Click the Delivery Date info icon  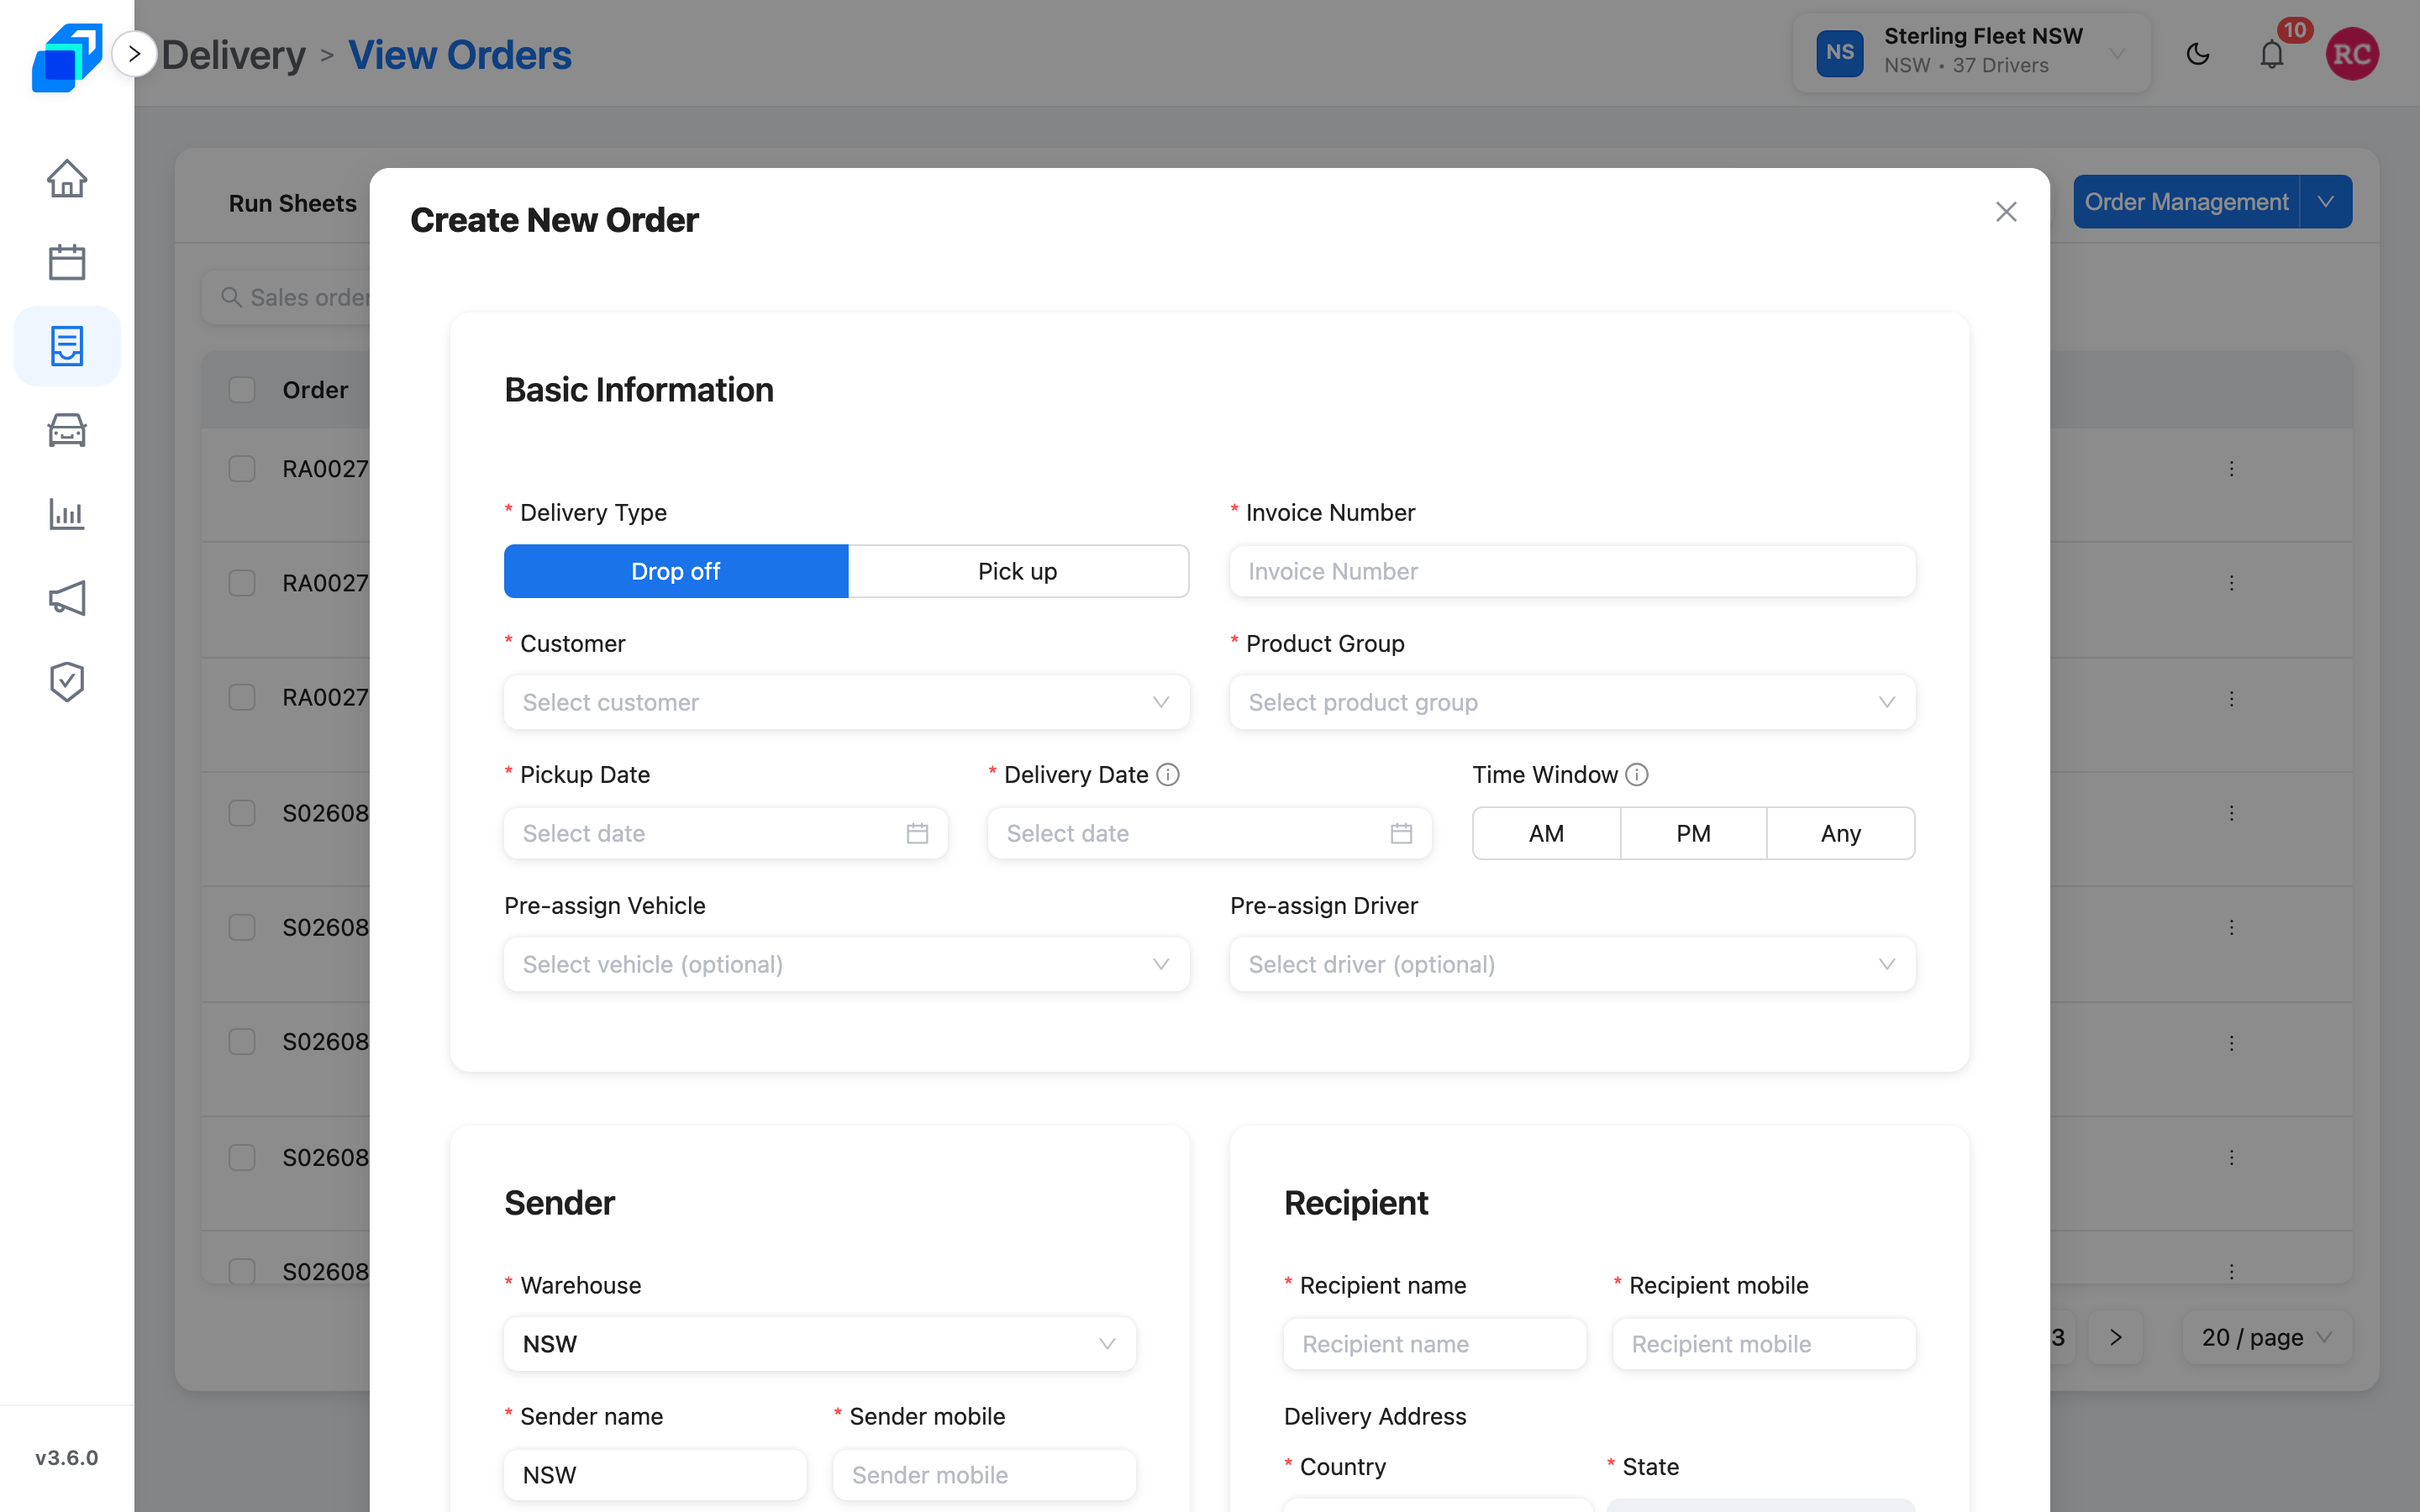pos(1168,774)
